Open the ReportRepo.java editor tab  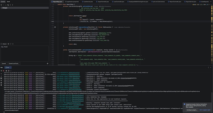pos(58,2)
